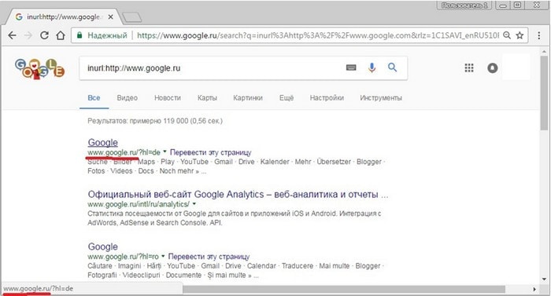The width and height of the screenshot is (551, 296).
Task: Start voice search with the microphone icon
Action: [372, 68]
